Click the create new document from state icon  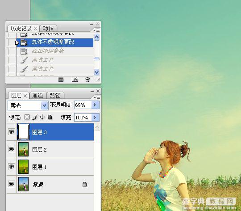pos(61,80)
